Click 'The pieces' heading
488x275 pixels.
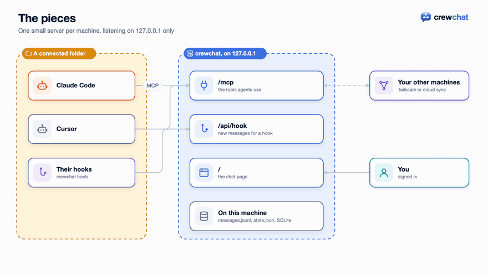(47, 18)
